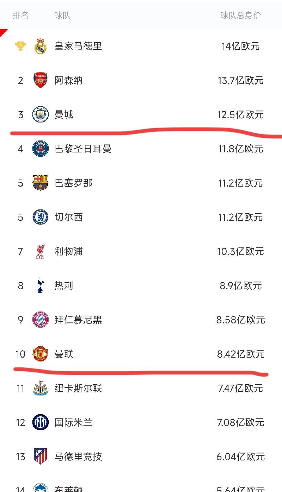Open team name 拜仁慕尼黑
This screenshot has width=282, height=492.
[78, 320]
